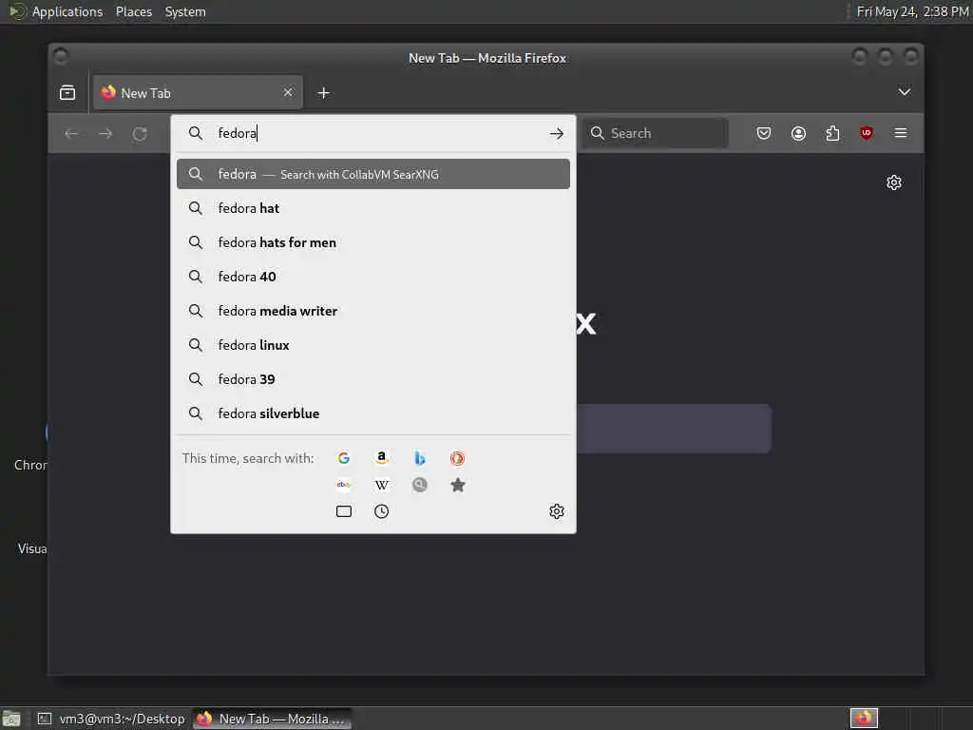Select suggestion fedora hat

372,208
